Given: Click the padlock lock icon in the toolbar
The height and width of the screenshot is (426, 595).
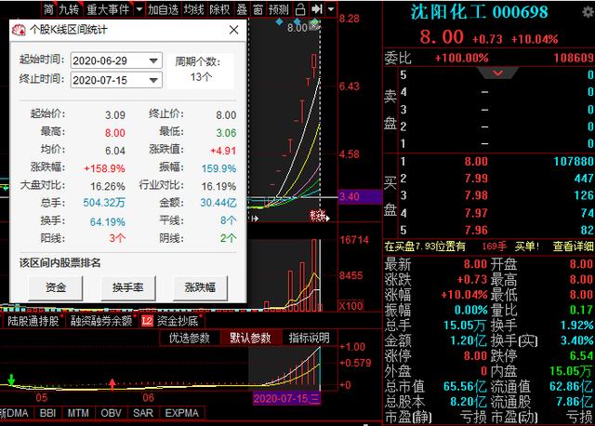Looking at the screenshot, I should pos(299,9).
